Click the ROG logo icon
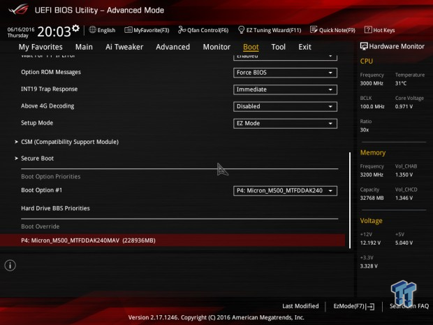The image size is (433, 325). tap(18, 10)
